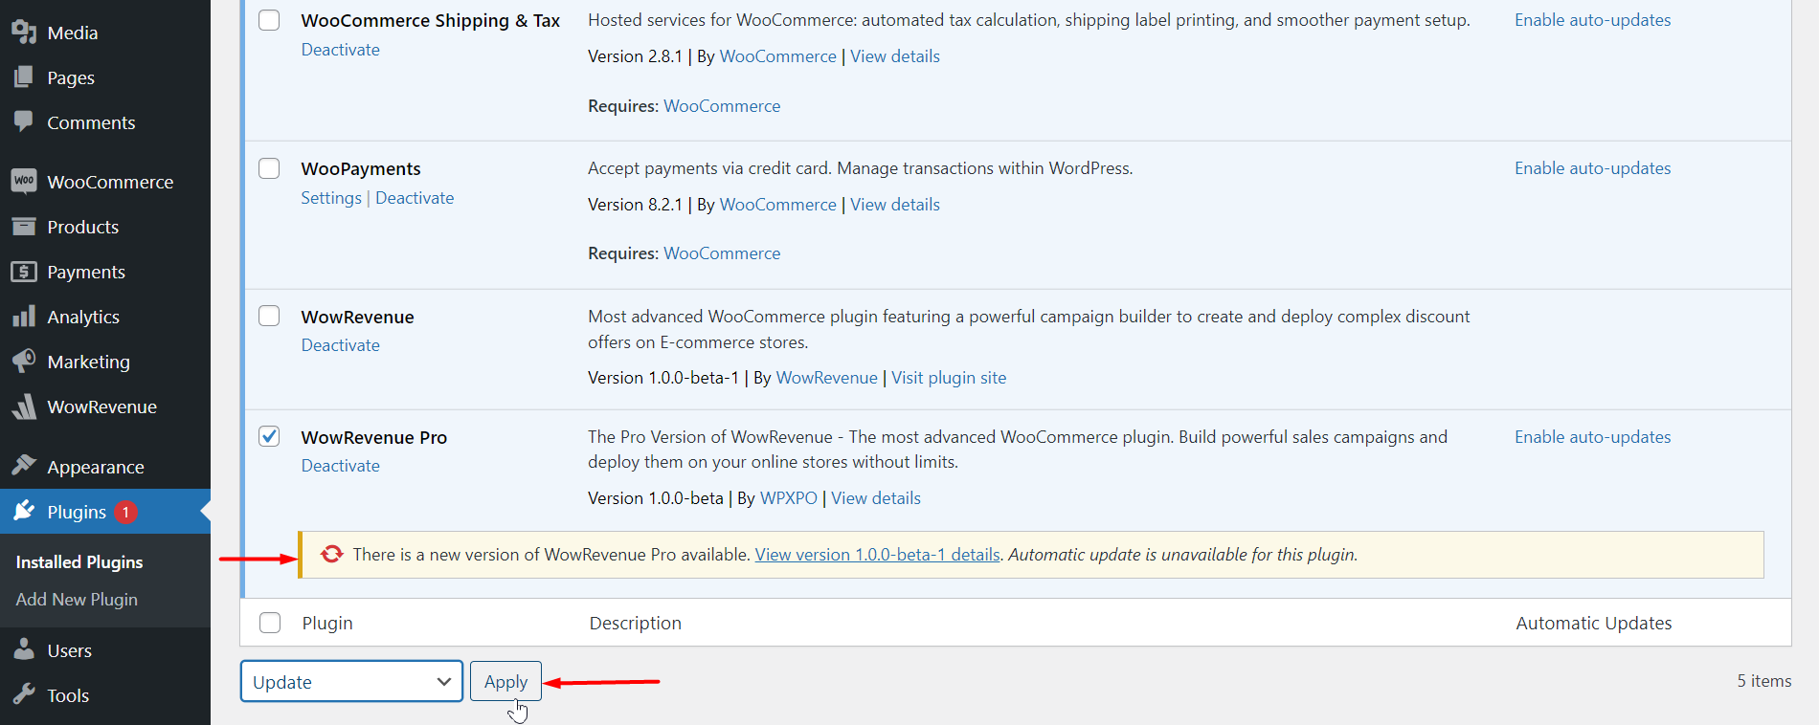Open Media menu item
The image size is (1819, 725).
click(x=73, y=33)
